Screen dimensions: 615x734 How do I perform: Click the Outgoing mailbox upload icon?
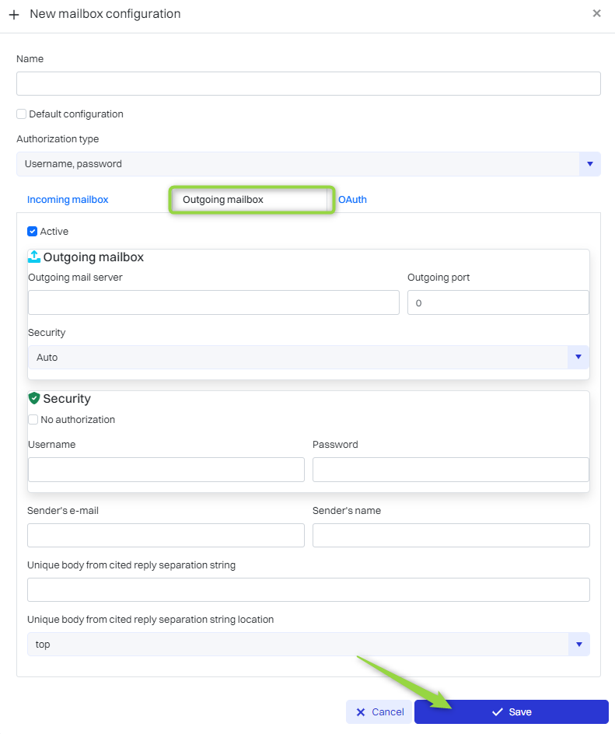(x=34, y=257)
